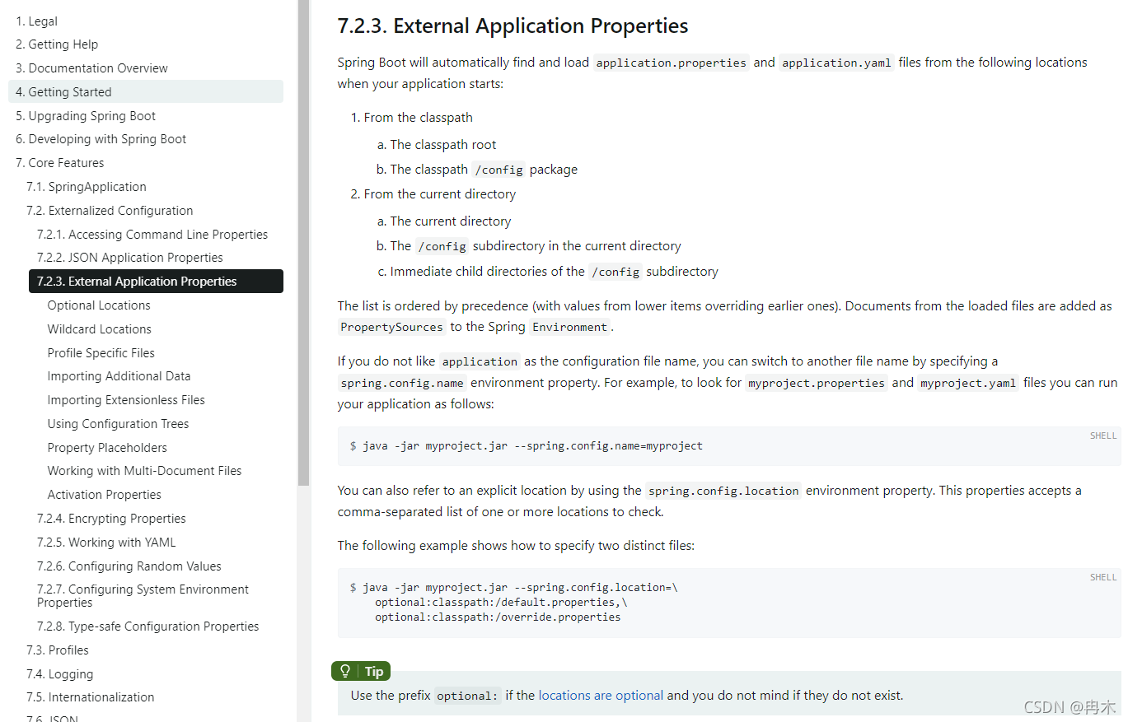The height and width of the screenshot is (722, 1128).
Task: Click SHELL label on first code block
Action: pyautogui.click(x=1103, y=436)
